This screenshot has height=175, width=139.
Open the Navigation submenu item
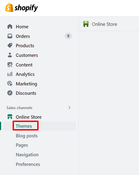tap(27, 155)
